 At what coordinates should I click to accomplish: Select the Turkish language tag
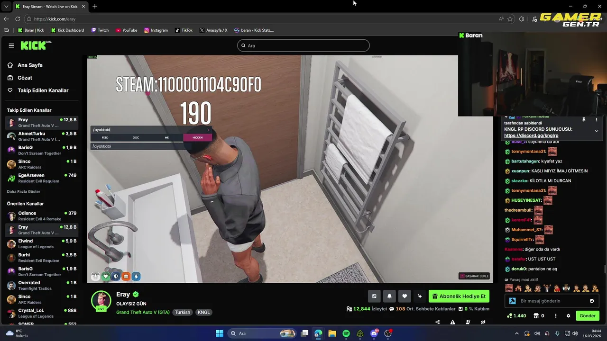click(x=183, y=313)
